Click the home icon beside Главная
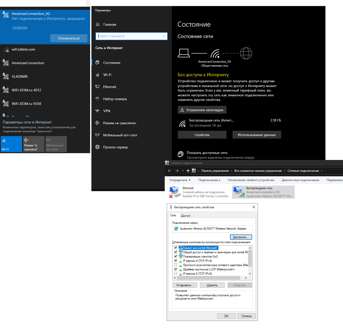 pyautogui.click(x=98, y=24)
